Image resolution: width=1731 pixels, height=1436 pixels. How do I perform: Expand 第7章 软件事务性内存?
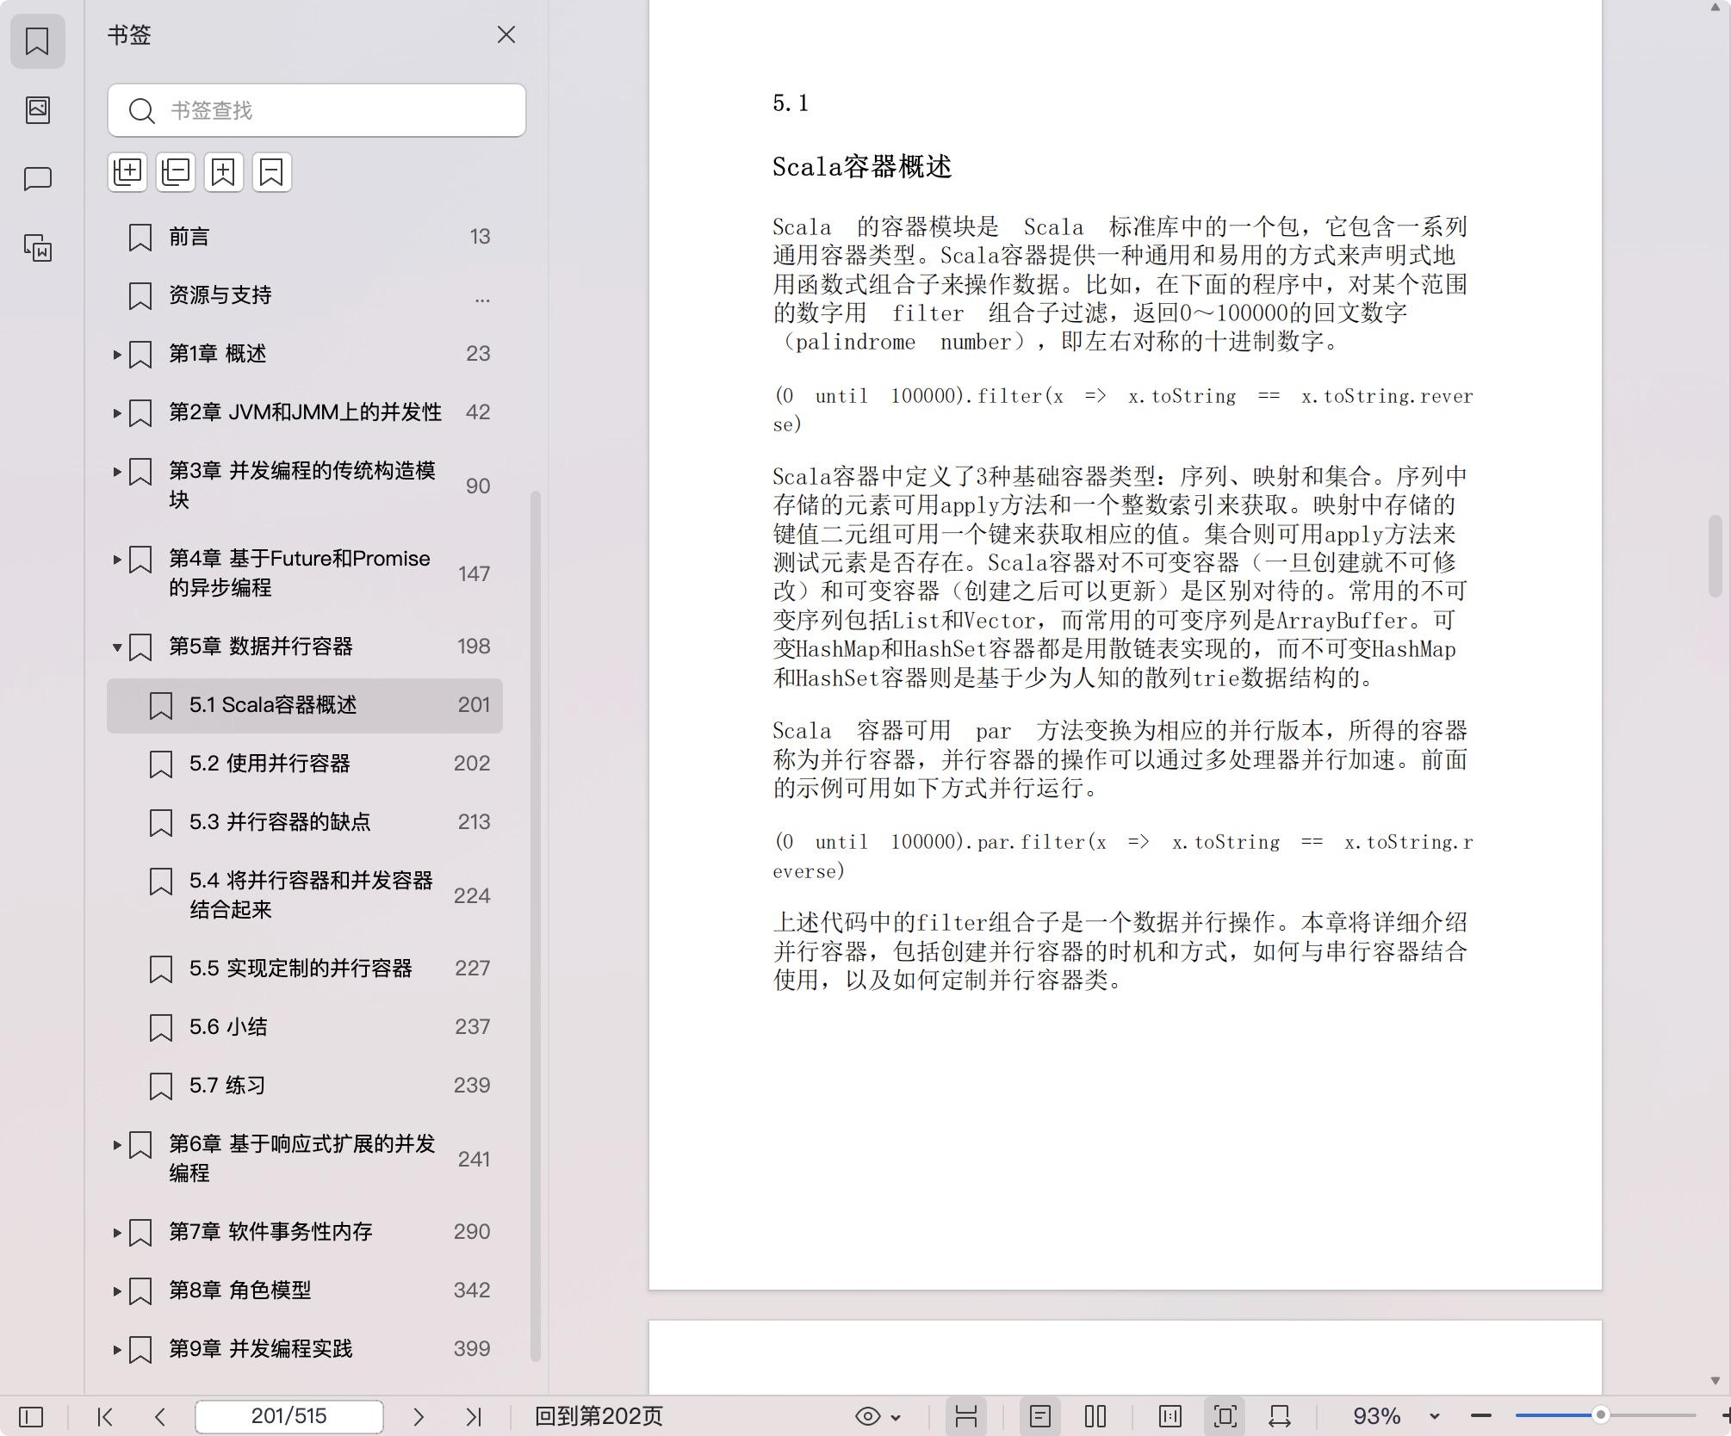point(117,1232)
